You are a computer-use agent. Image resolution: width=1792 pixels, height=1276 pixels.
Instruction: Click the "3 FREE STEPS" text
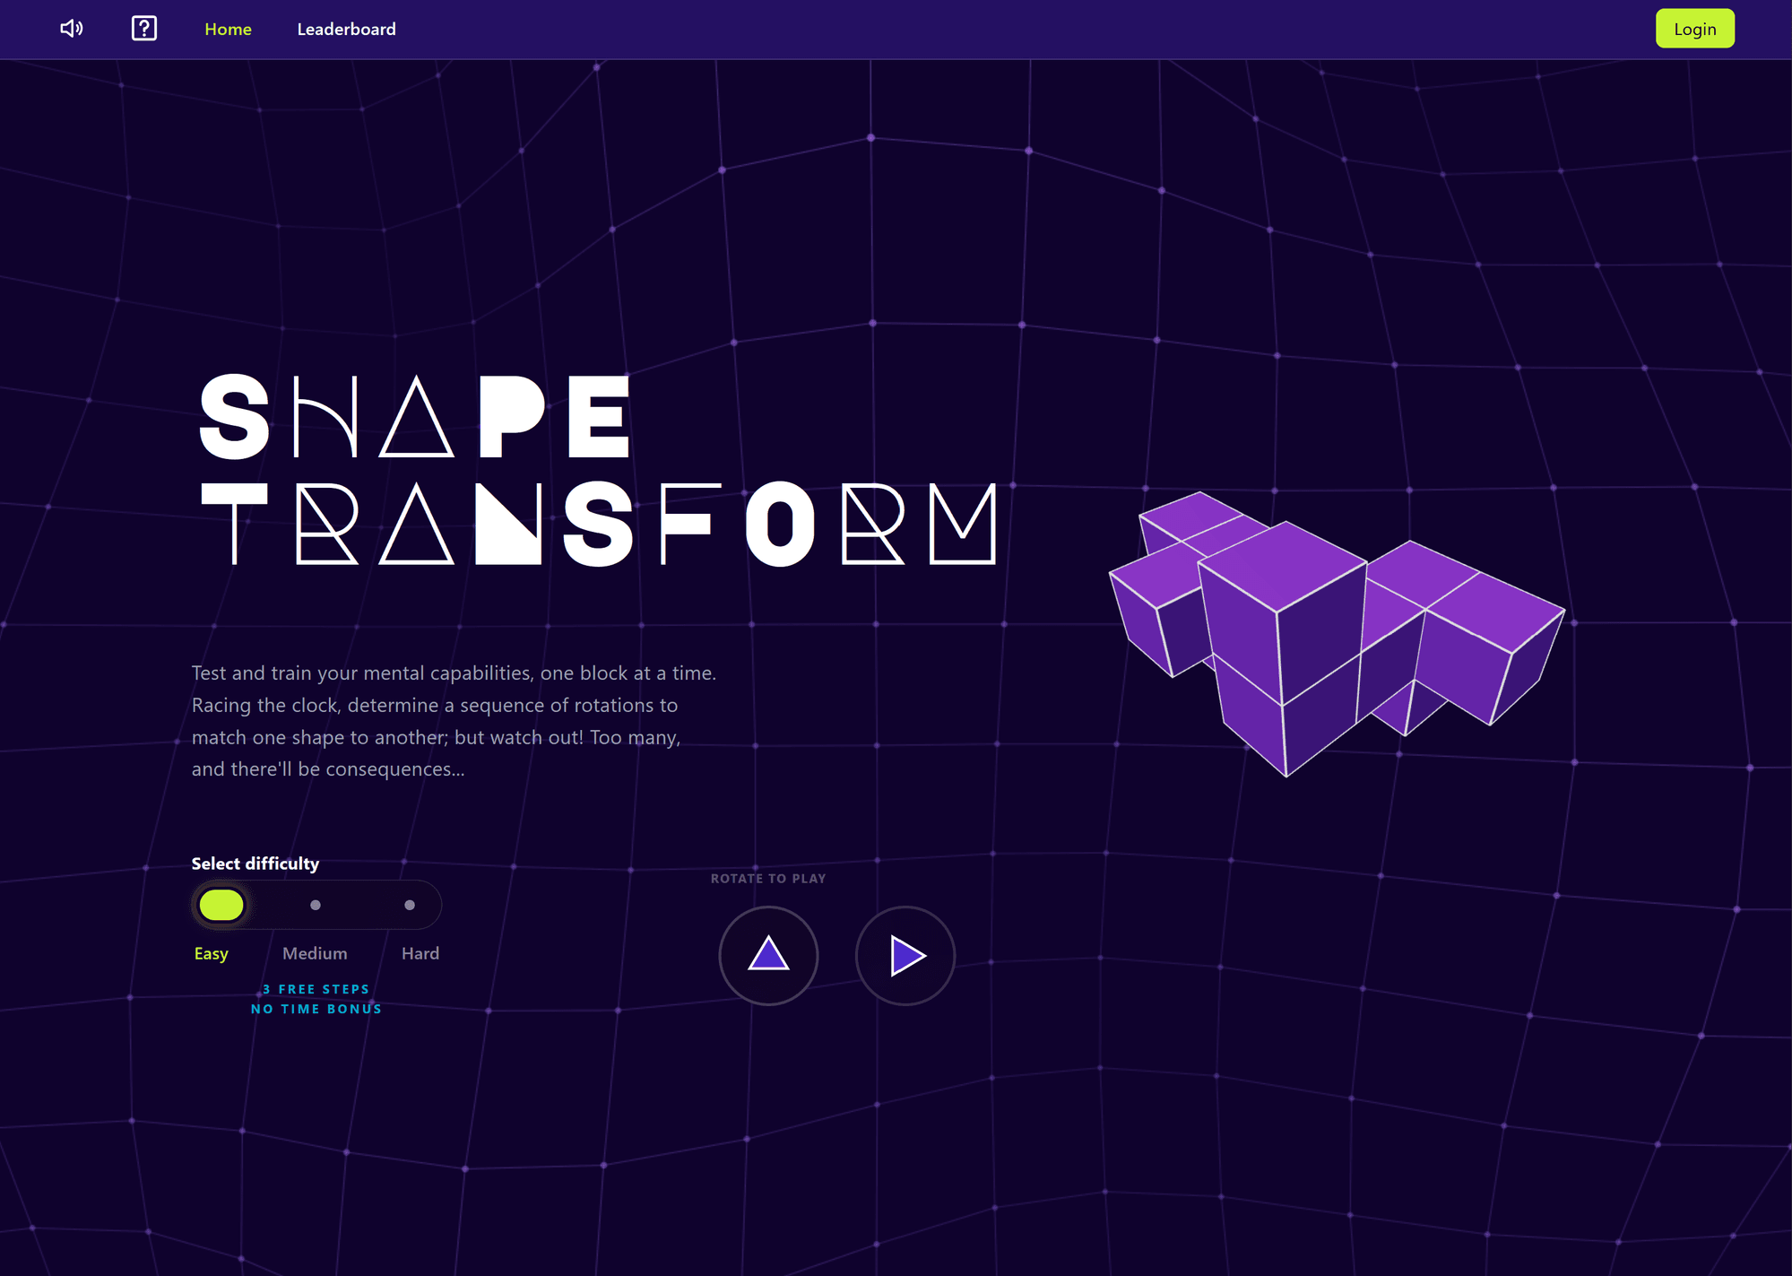(x=316, y=989)
